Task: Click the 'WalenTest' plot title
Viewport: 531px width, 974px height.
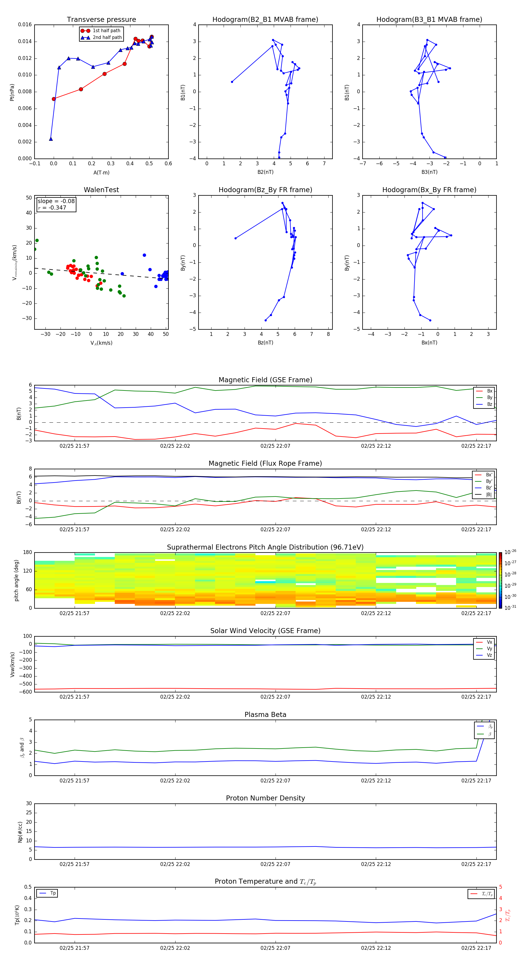Action: (101, 190)
